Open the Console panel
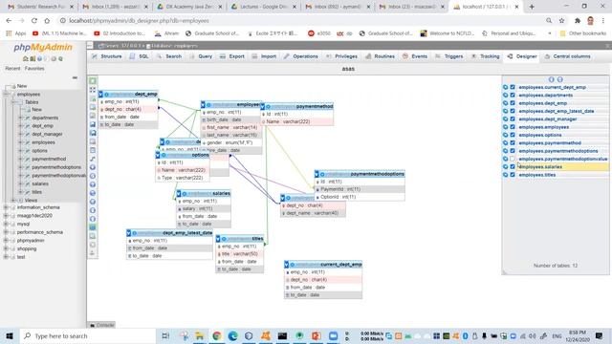This screenshot has width=612, height=344. click(x=102, y=325)
